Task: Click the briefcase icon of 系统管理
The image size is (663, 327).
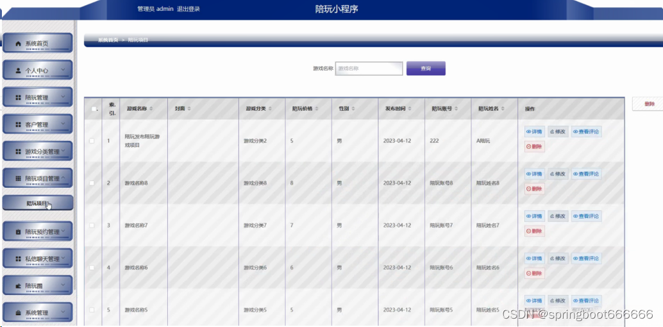Action: click(x=18, y=313)
